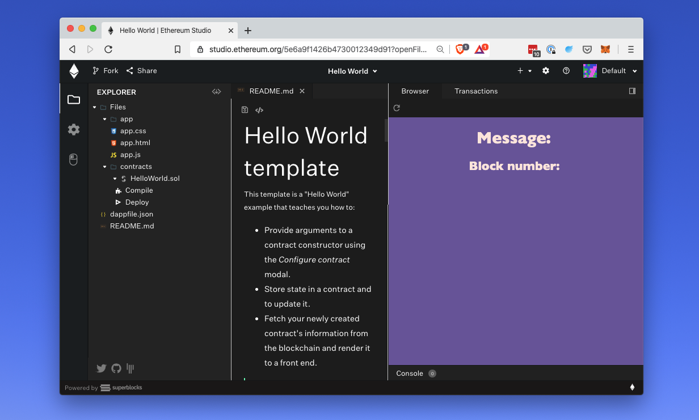The image size is (699, 420).
Task: Collapse the contracts folder
Action: [x=105, y=167]
